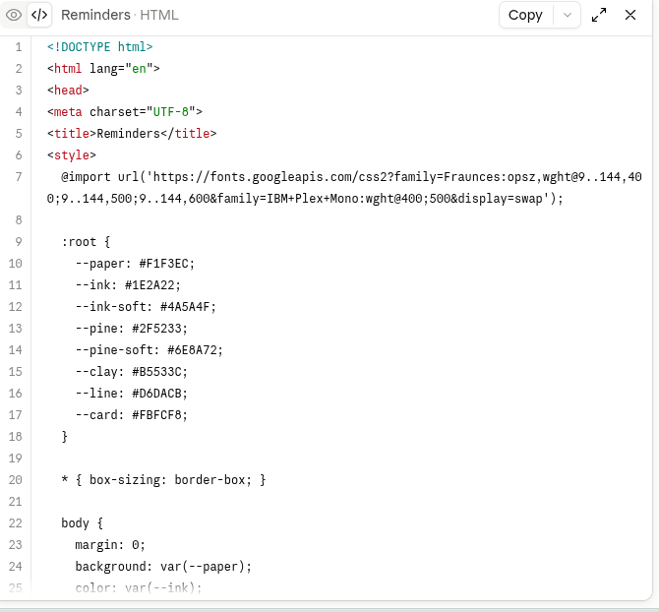
Task: Switch to preview eye view
Action: (x=14, y=15)
